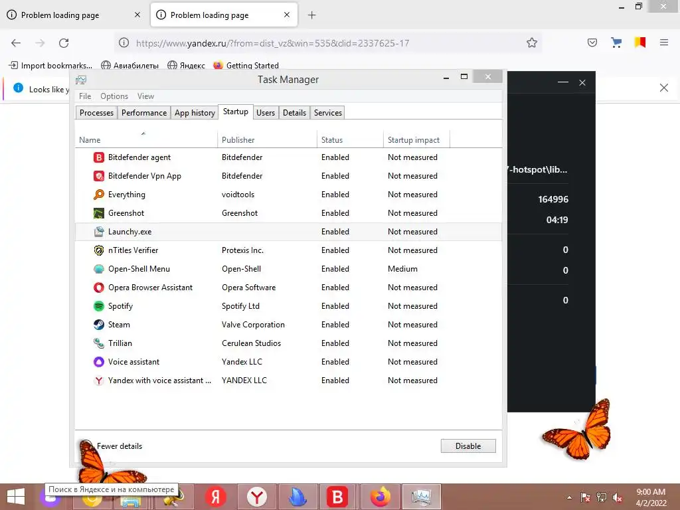The image size is (680, 510).
Task: Open Firefox from the taskbar
Action: [x=381, y=497]
